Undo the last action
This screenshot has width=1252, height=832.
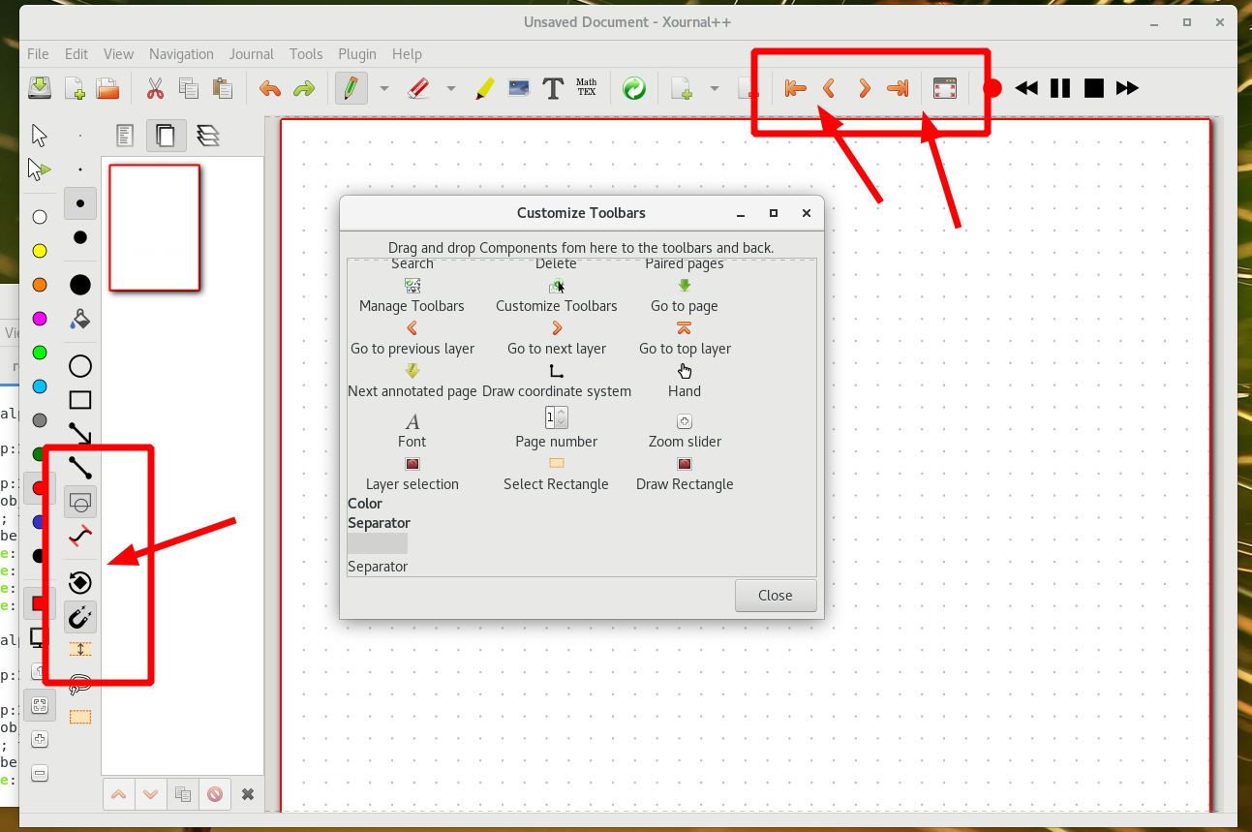point(270,89)
